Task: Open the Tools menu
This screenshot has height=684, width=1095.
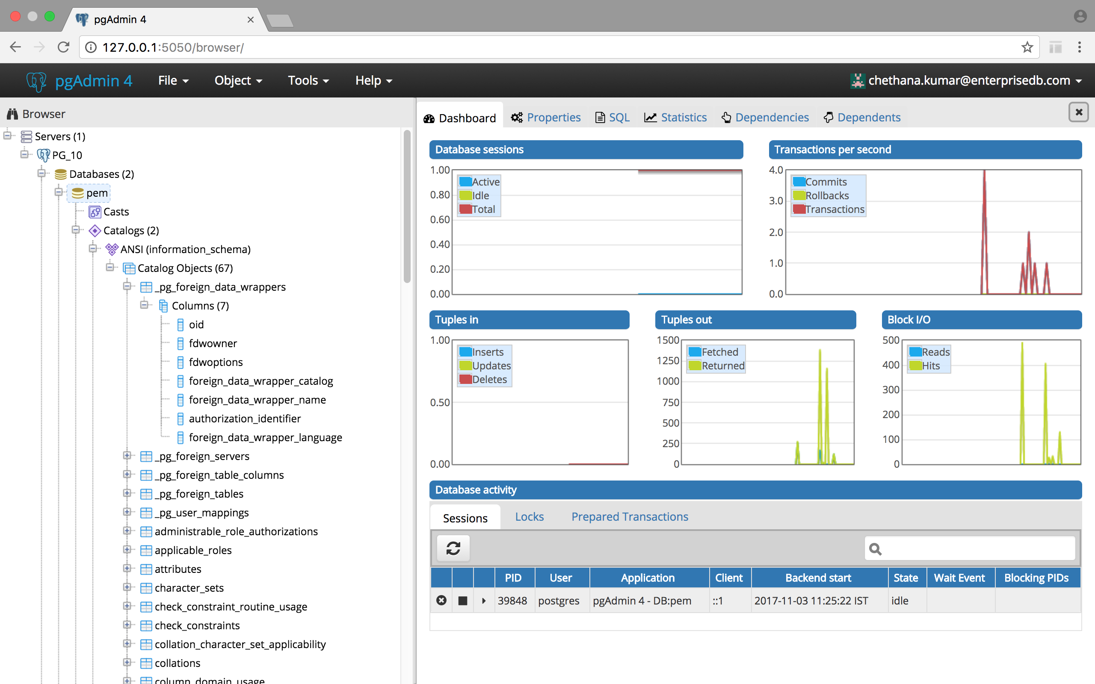Action: point(308,80)
